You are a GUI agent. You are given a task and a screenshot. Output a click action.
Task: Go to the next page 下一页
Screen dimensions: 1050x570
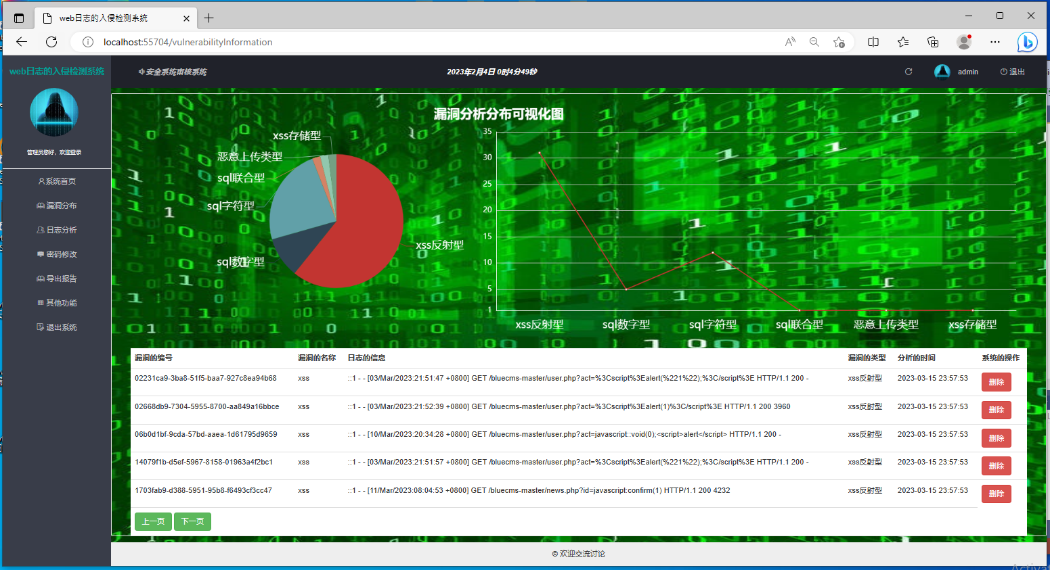pyautogui.click(x=192, y=521)
